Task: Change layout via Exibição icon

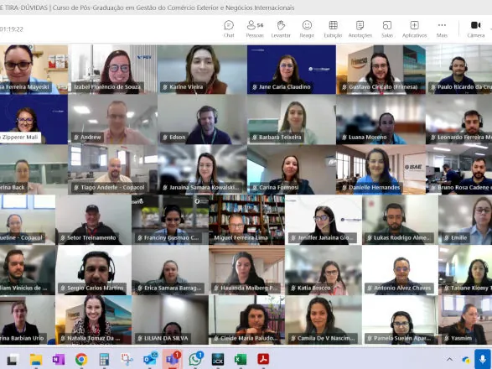Action: (x=333, y=29)
